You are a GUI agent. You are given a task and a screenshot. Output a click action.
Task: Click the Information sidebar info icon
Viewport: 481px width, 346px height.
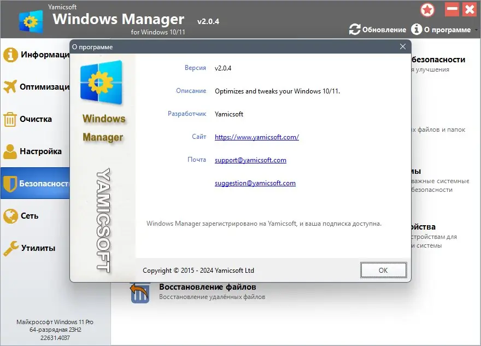10,55
